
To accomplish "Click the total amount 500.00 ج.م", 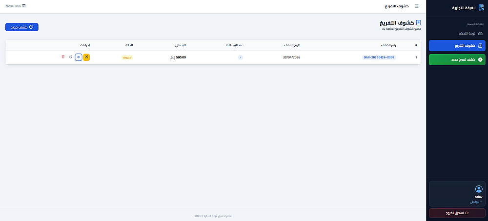I will point(178,57).
